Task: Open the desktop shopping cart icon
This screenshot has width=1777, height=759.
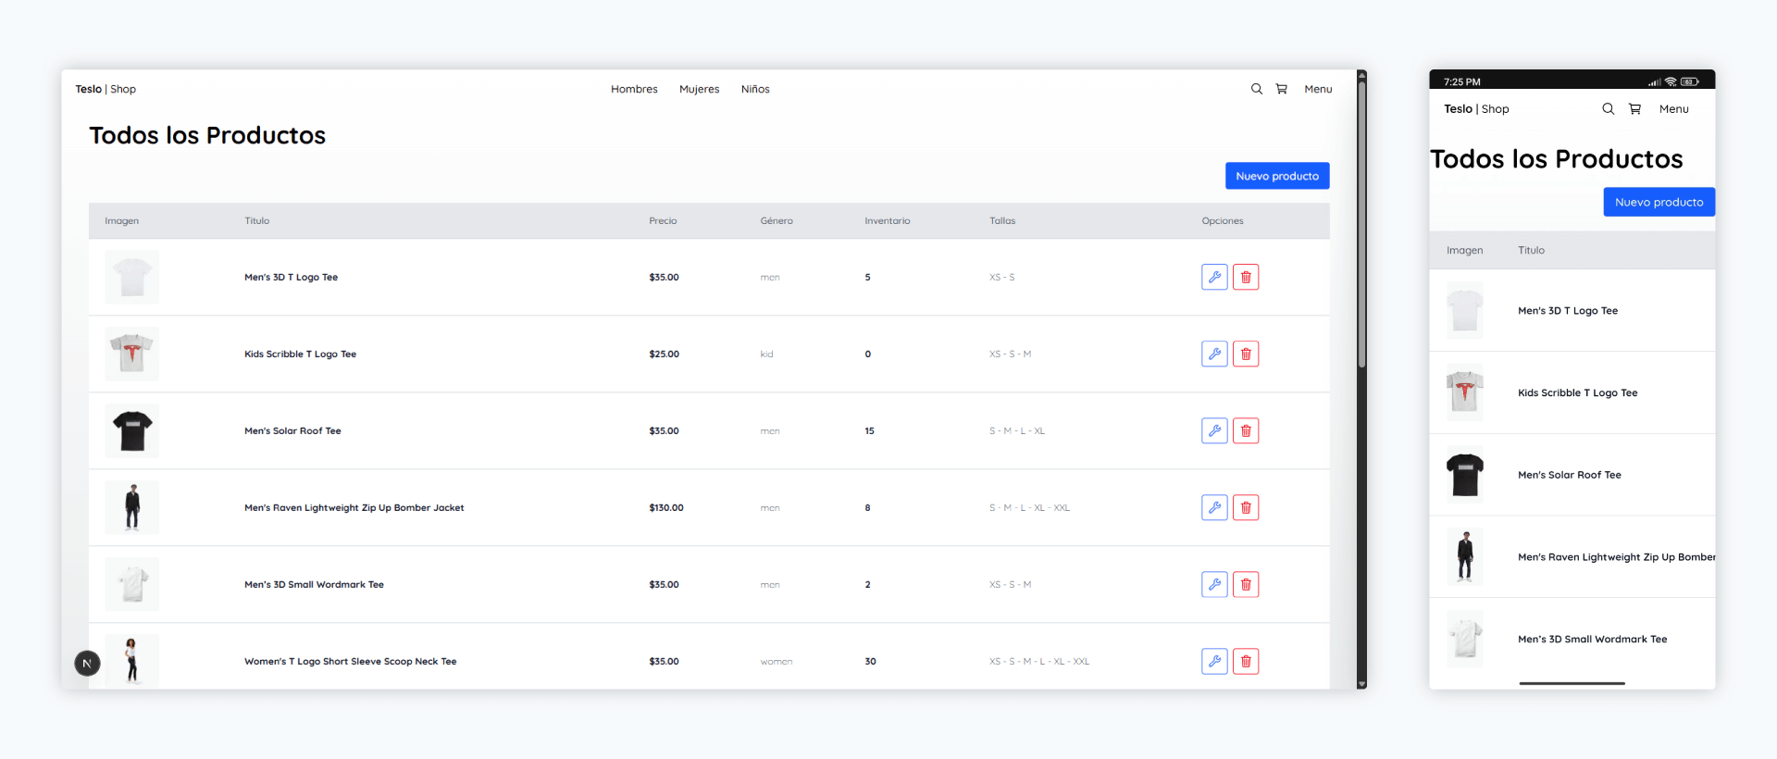Action: coord(1281,89)
